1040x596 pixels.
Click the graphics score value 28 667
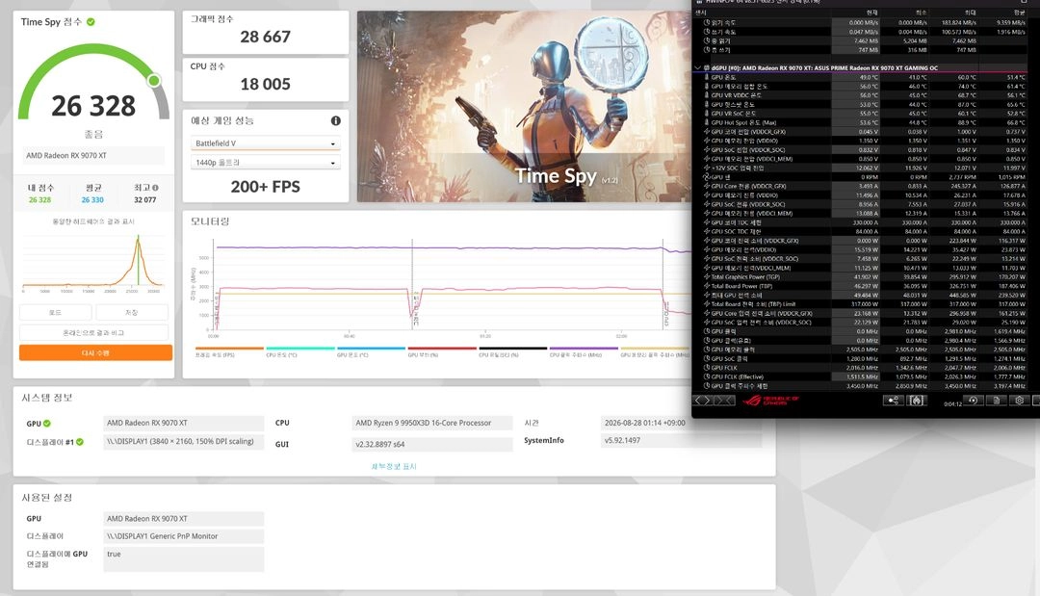[x=266, y=38]
